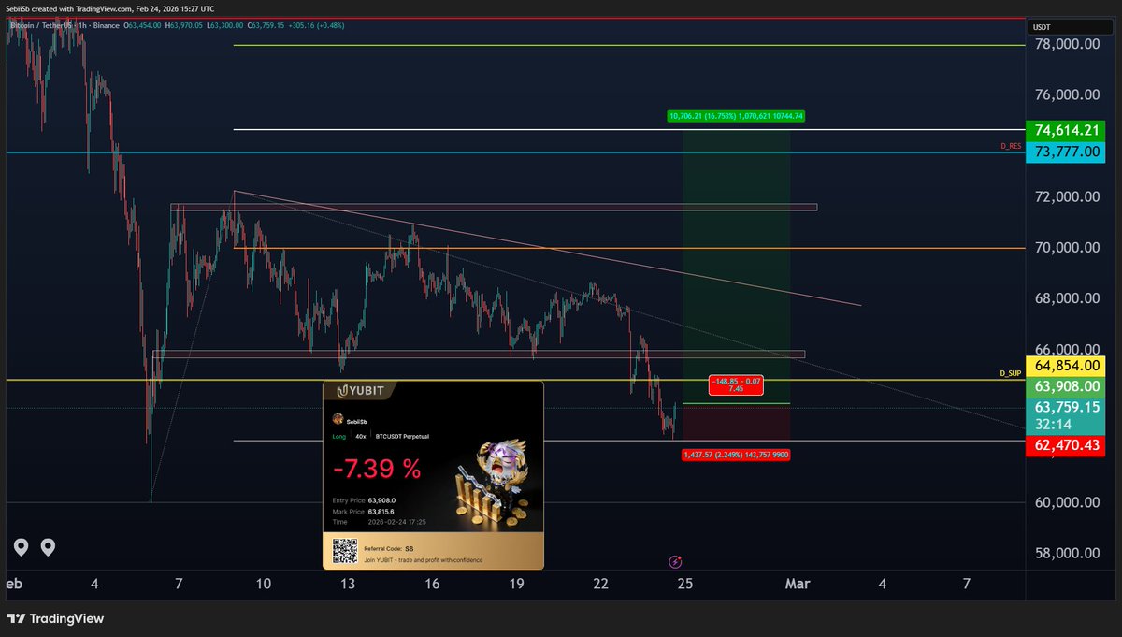Click the BTCUSDT Perpetual label on the card
Image resolution: width=1122 pixels, height=637 pixels.
[402, 437]
